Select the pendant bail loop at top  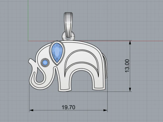click(x=68, y=25)
